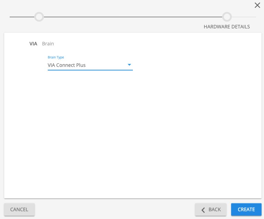Click the HARDWARE DETAILS step label
Image resolution: width=264 pixels, height=219 pixels.
(227, 27)
